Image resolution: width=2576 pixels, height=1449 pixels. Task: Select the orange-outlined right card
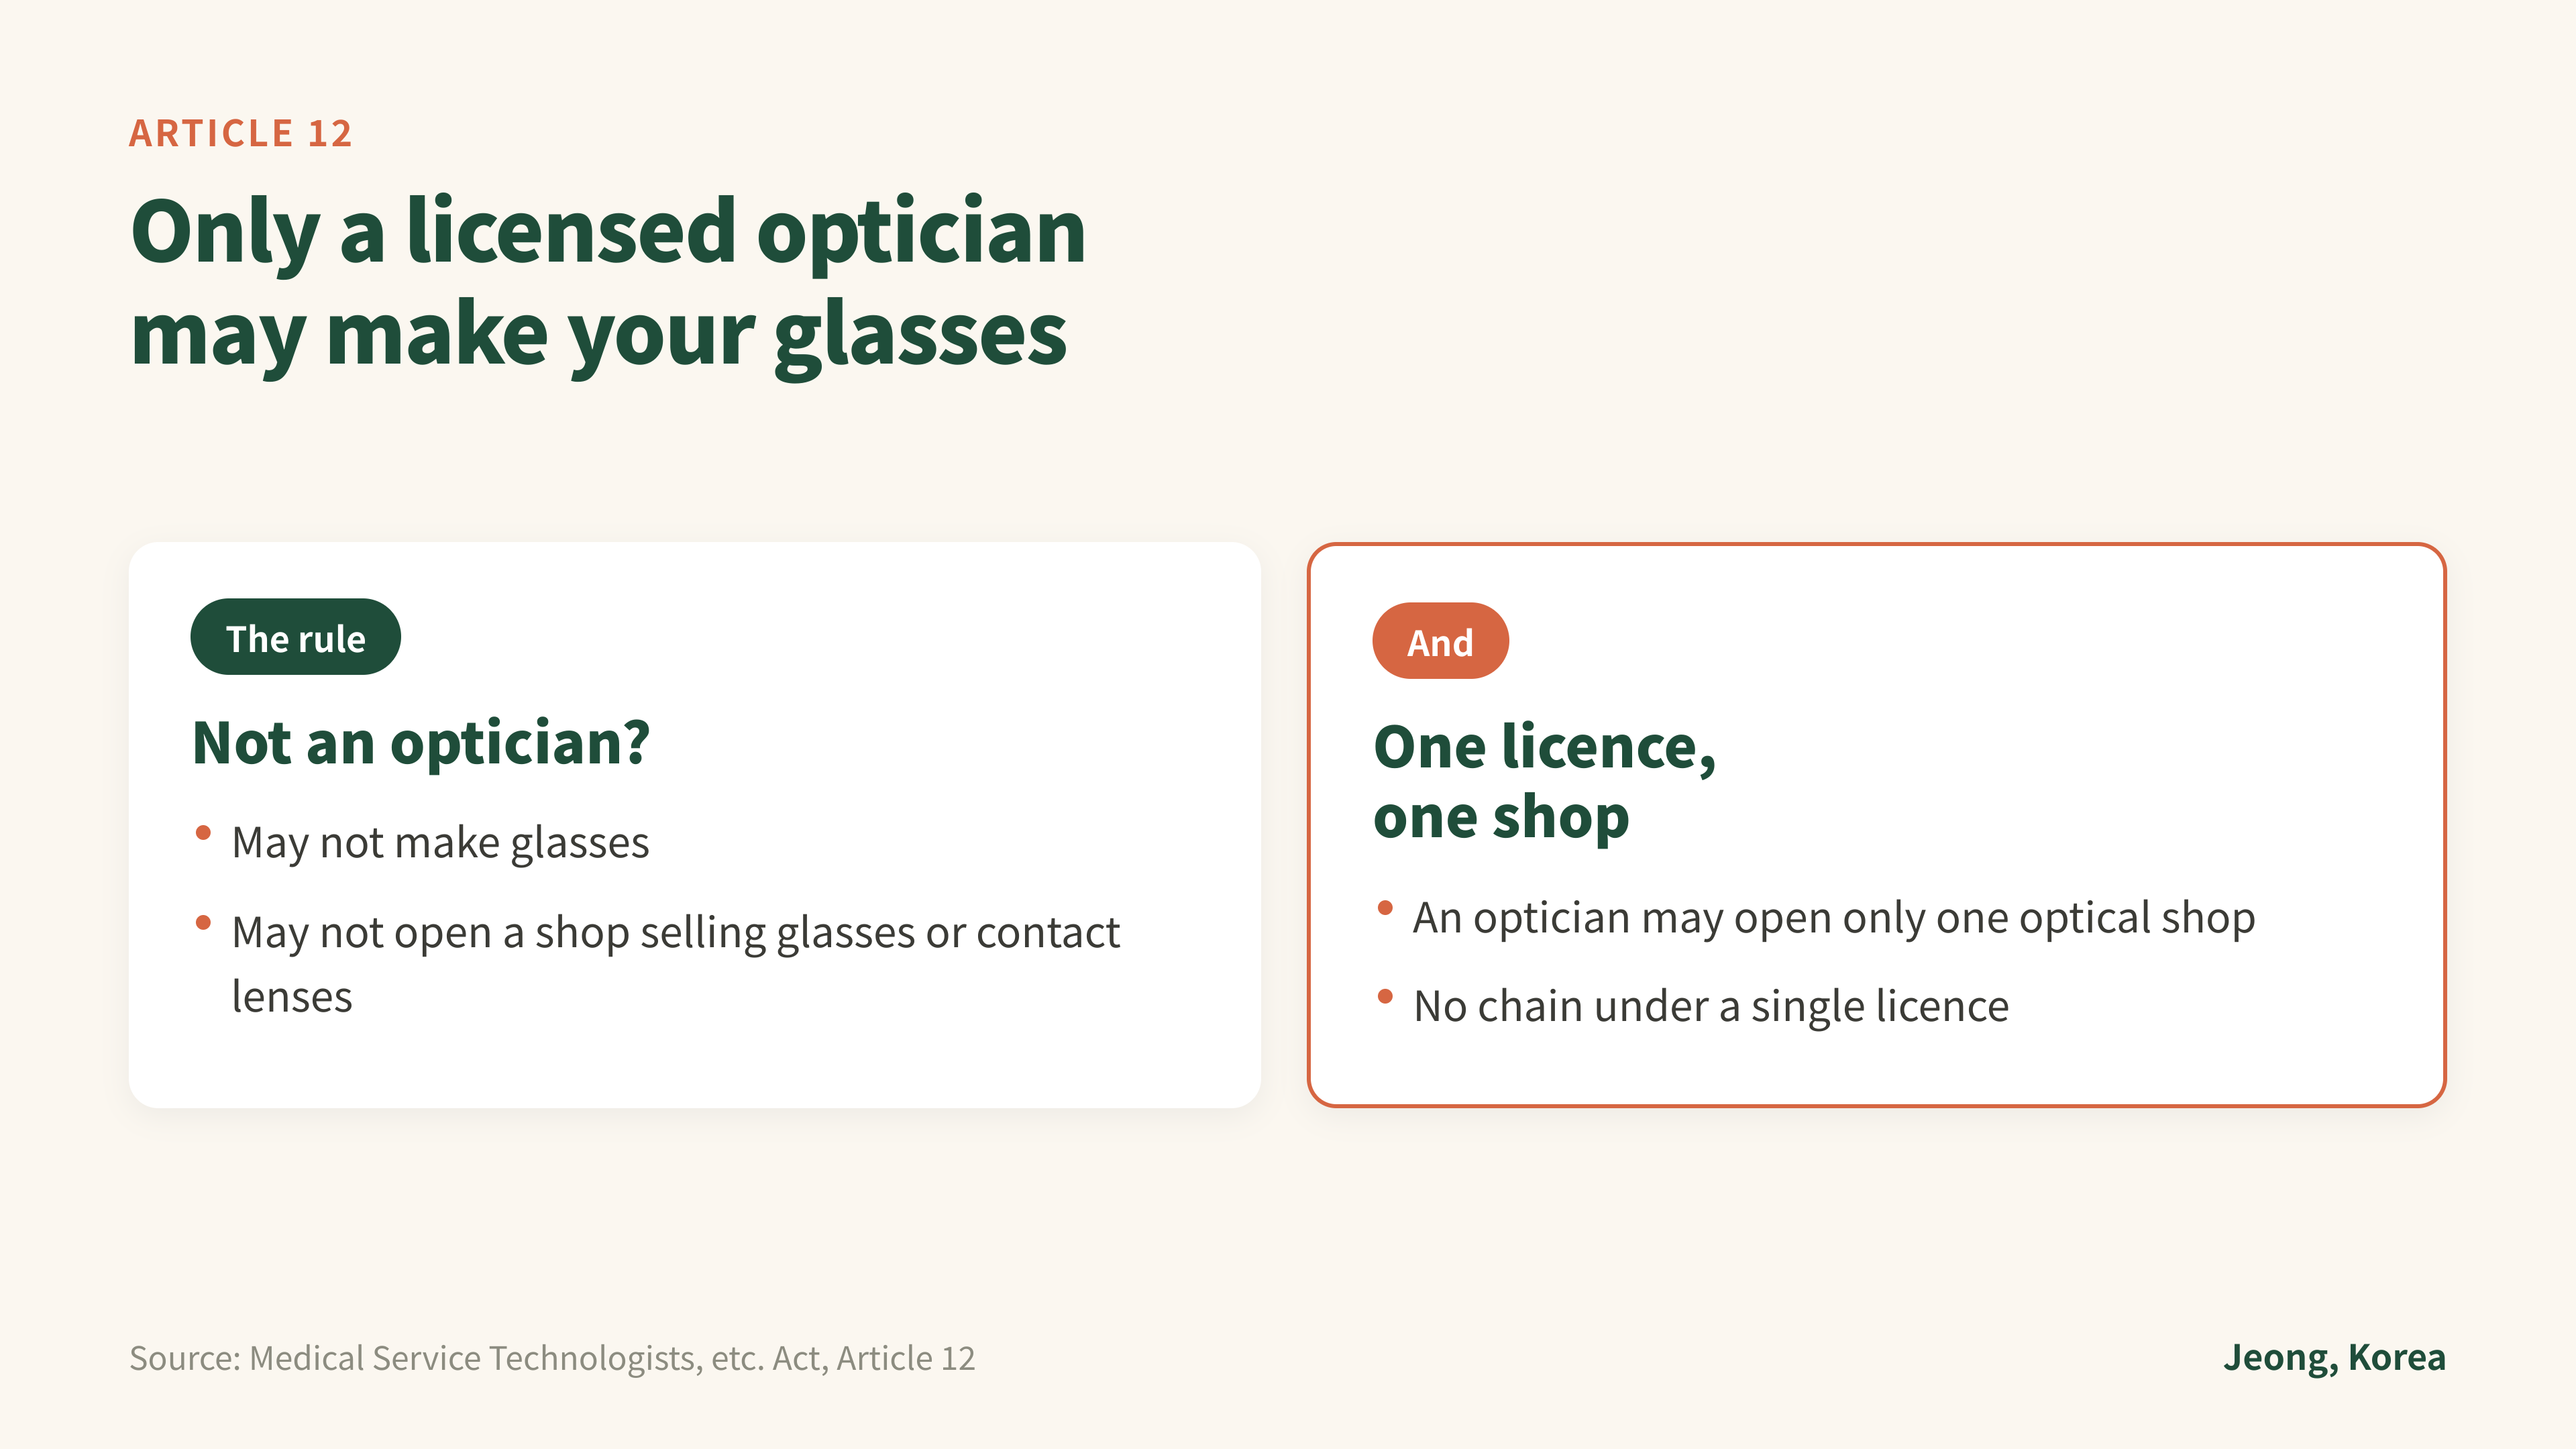[1876, 825]
